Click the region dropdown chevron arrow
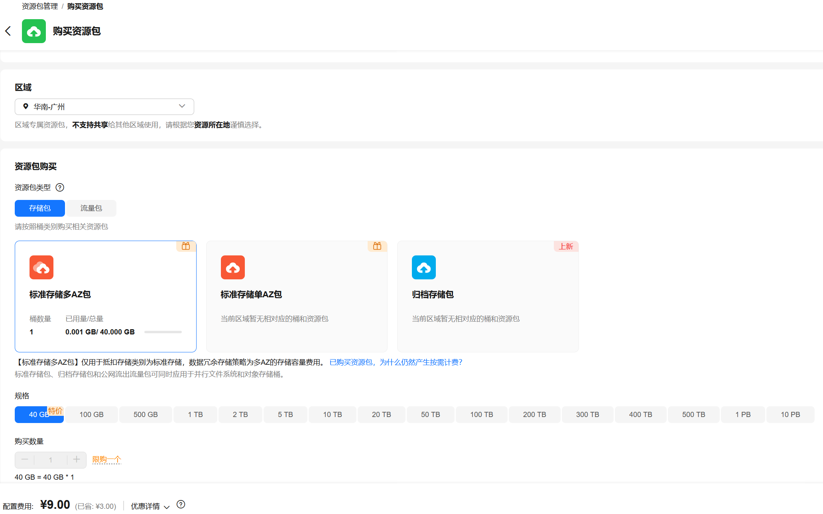 click(182, 106)
